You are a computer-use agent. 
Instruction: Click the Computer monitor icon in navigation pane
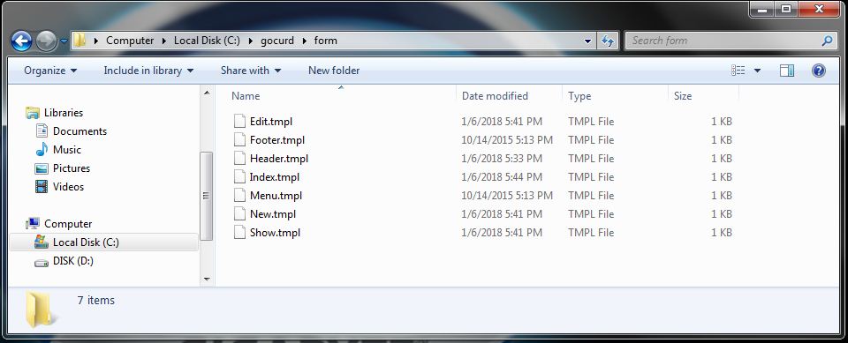click(x=33, y=223)
